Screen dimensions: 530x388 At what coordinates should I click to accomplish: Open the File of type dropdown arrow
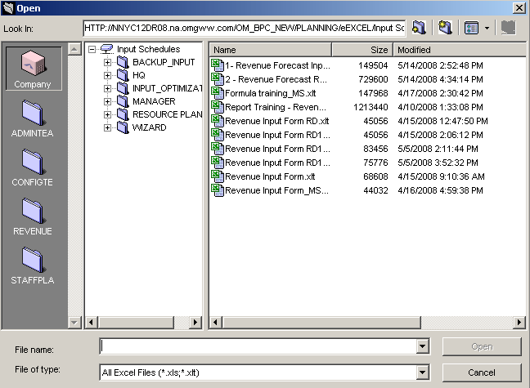point(423,372)
